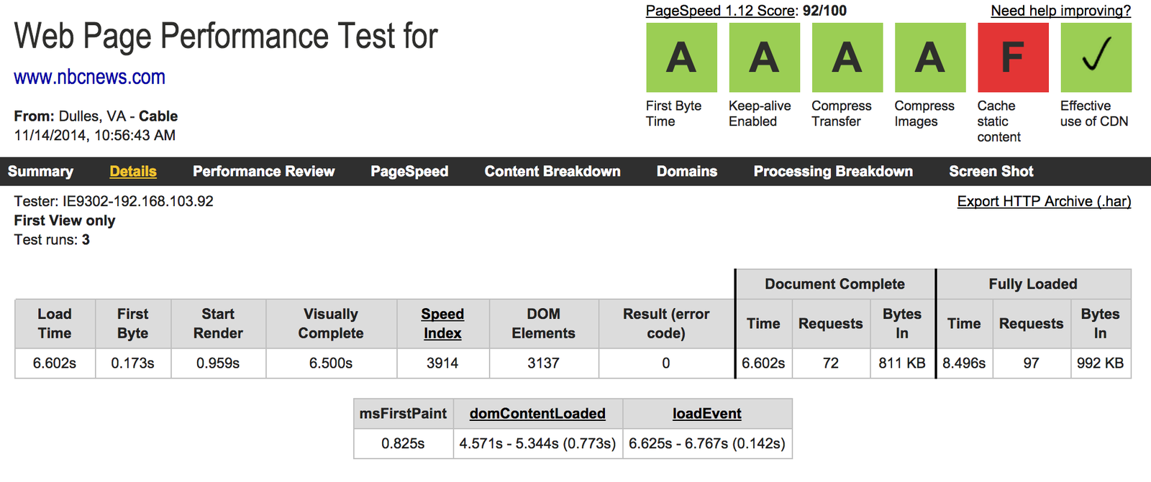Click the Compress Images label
Image resolution: width=1151 pixels, height=482 pixels.
(924, 113)
